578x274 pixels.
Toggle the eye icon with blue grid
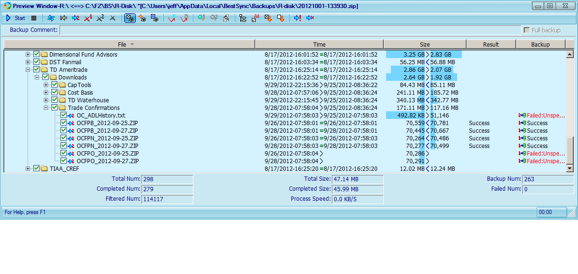point(155,18)
